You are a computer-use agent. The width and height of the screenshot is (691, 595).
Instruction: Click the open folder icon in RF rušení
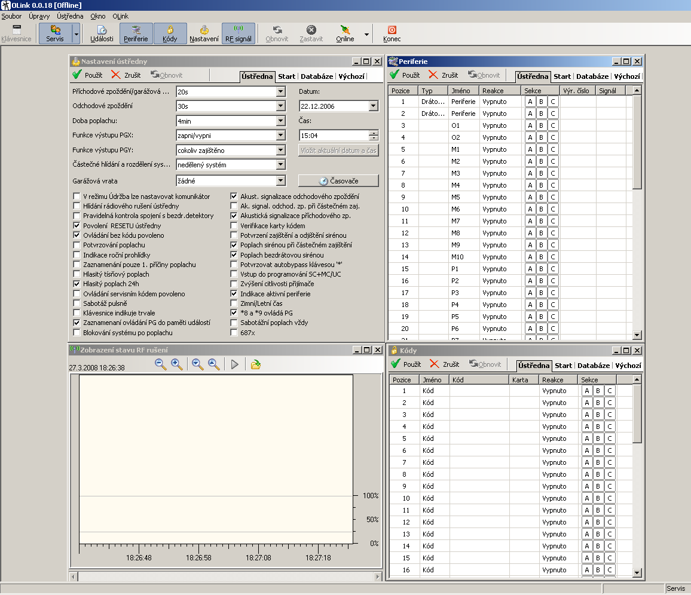coord(256,364)
